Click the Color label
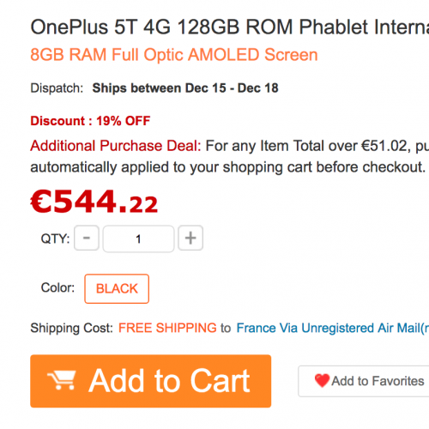The height and width of the screenshot is (429, 429). pos(57,287)
